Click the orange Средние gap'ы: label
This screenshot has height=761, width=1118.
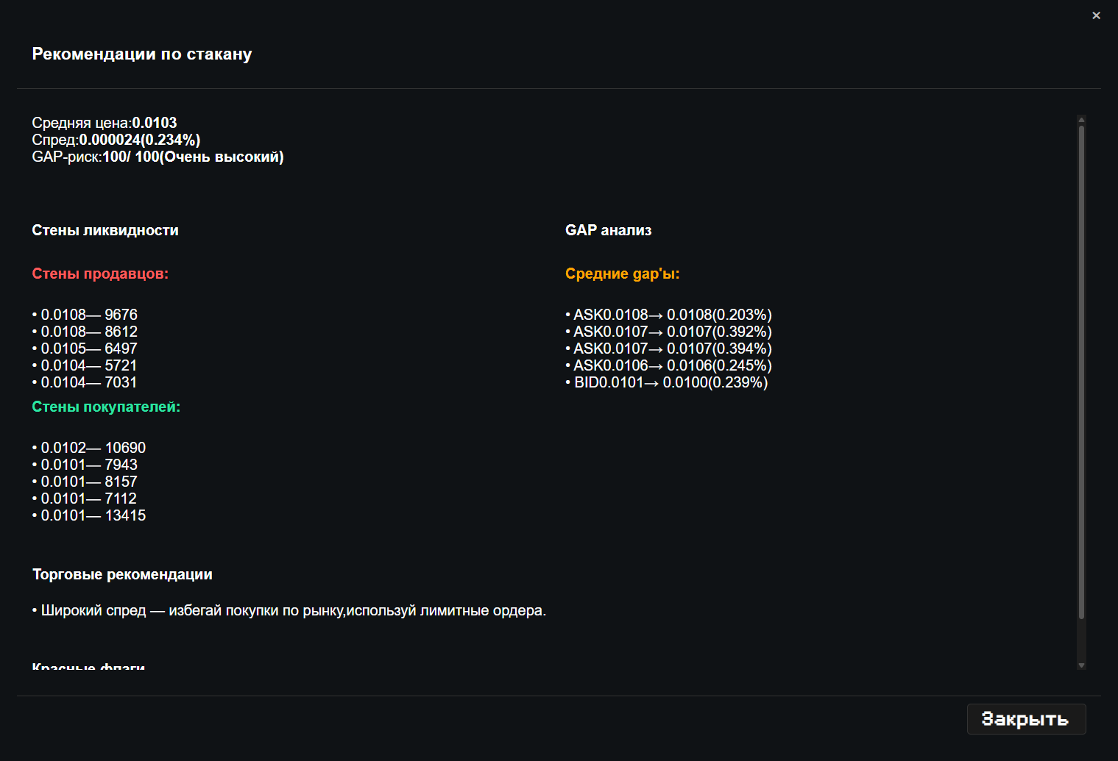623,274
